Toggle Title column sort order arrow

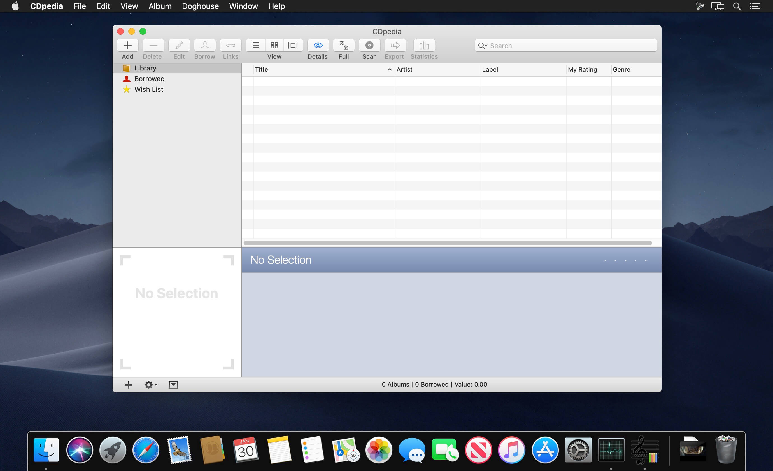(389, 70)
